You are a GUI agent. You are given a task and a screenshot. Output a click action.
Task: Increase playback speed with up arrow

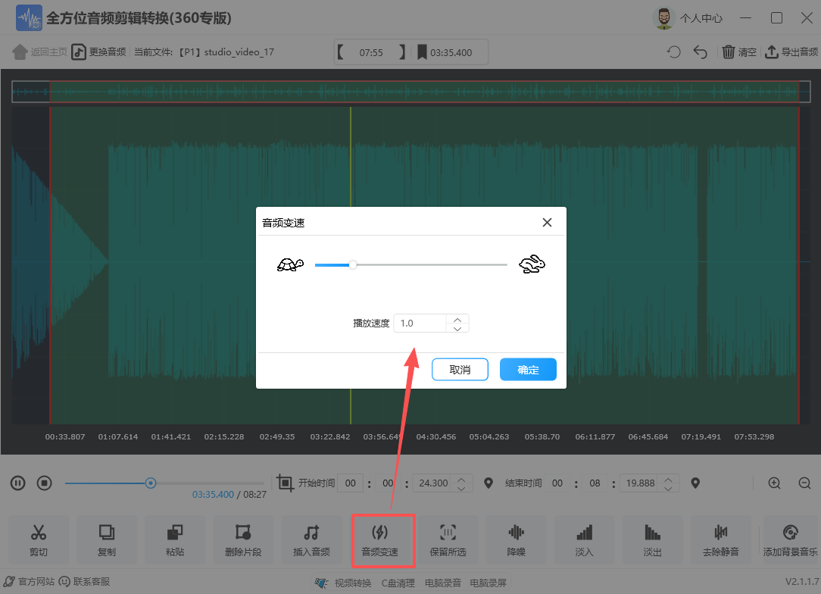457,319
